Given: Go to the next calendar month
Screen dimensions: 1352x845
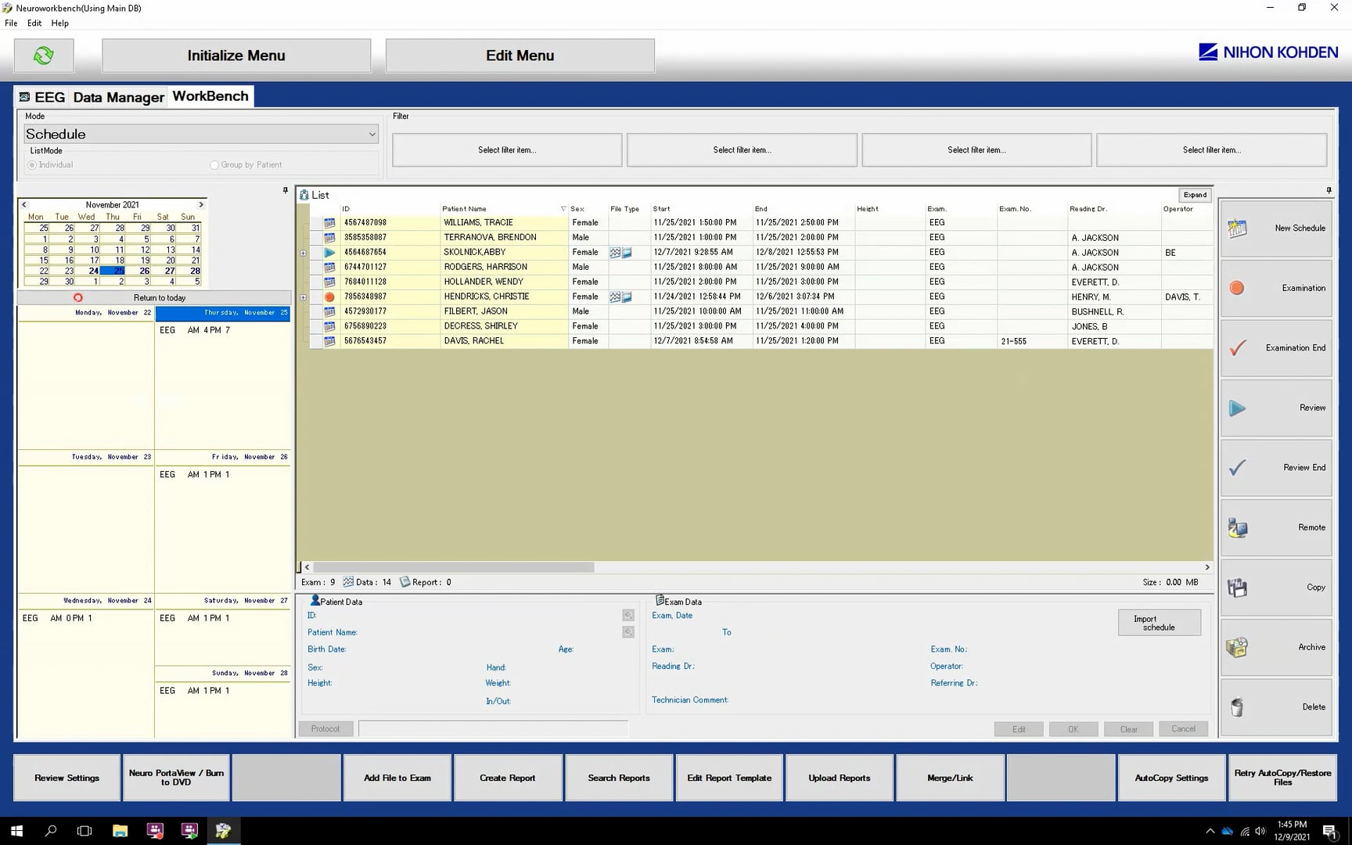Looking at the screenshot, I should pos(201,205).
